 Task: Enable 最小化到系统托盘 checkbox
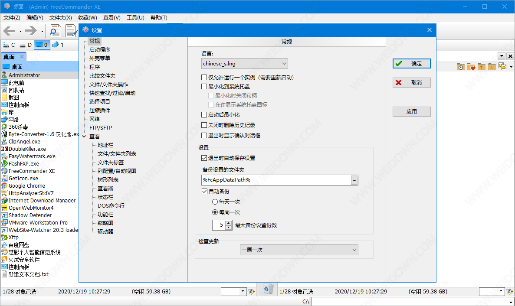[x=204, y=87]
